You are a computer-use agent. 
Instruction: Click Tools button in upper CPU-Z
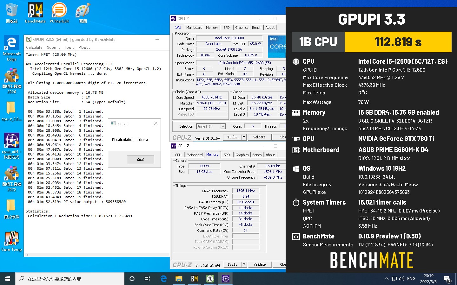pyautogui.click(x=232, y=137)
